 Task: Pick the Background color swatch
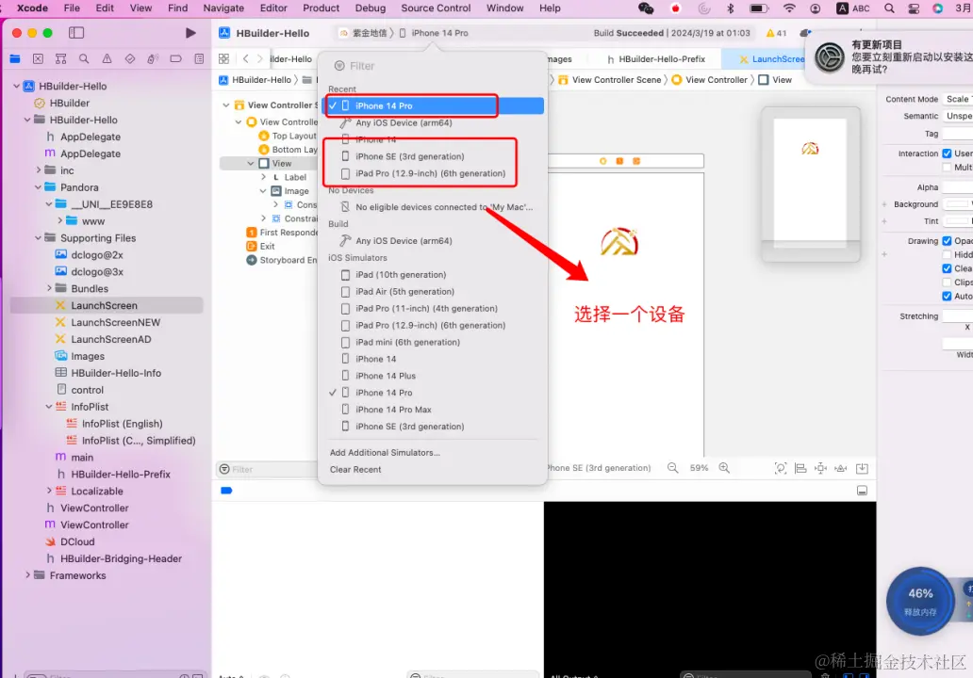point(959,204)
